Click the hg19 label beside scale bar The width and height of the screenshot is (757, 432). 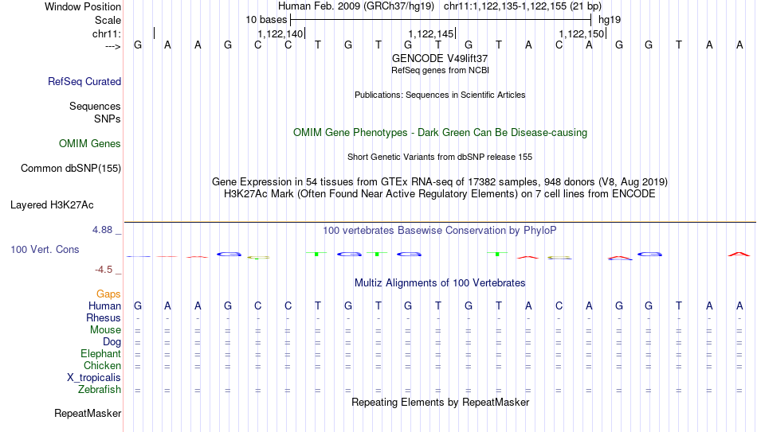pos(610,20)
